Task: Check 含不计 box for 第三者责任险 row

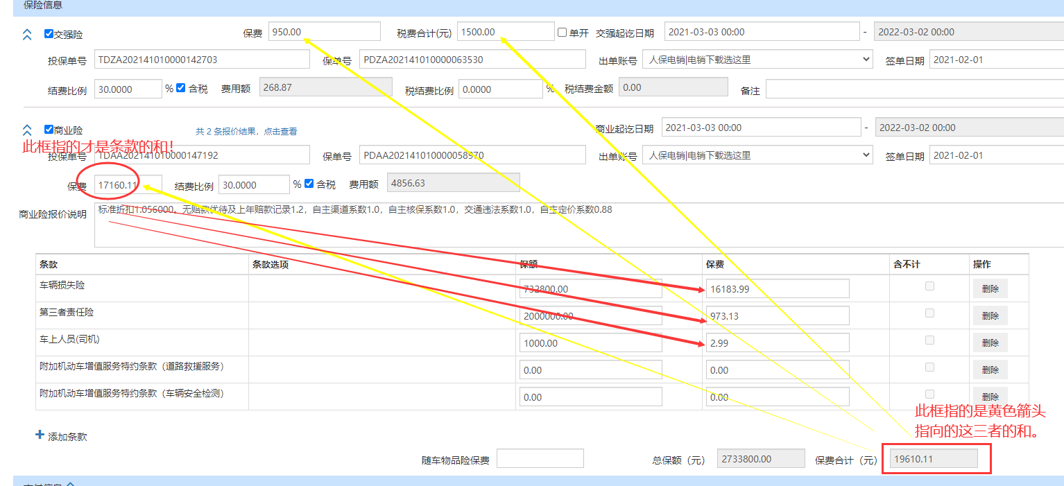Action: point(930,313)
